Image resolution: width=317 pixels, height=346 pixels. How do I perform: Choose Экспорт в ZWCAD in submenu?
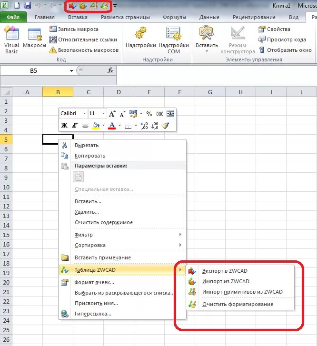[240, 271]
